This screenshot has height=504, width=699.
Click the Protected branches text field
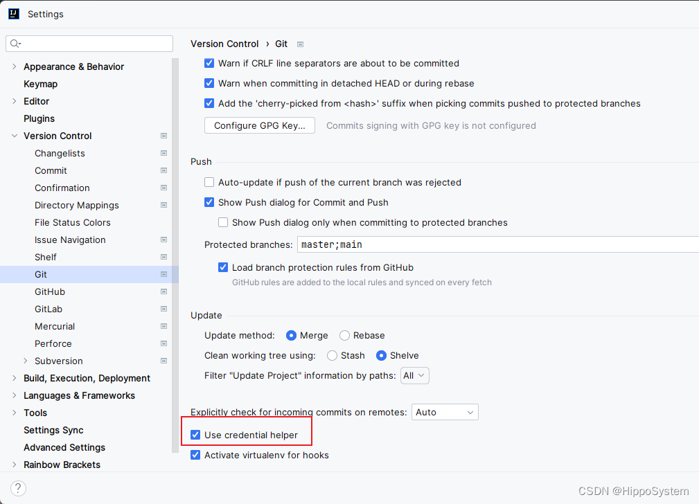(x=498, y=244)
